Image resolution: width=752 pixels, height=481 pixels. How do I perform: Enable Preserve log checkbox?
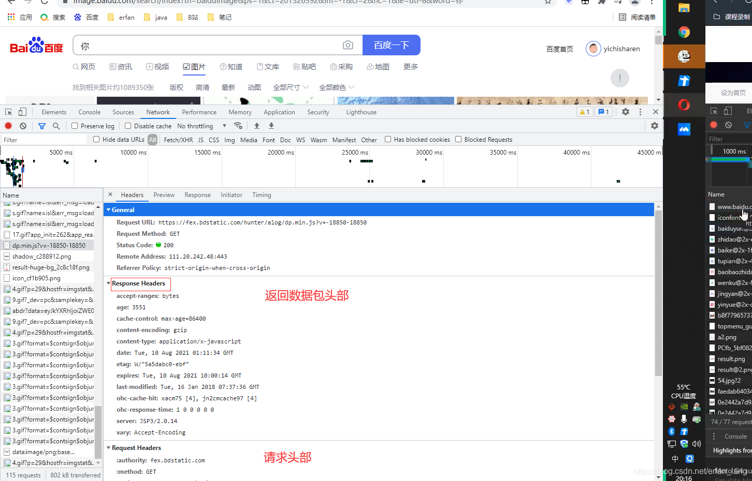[75, 126]
